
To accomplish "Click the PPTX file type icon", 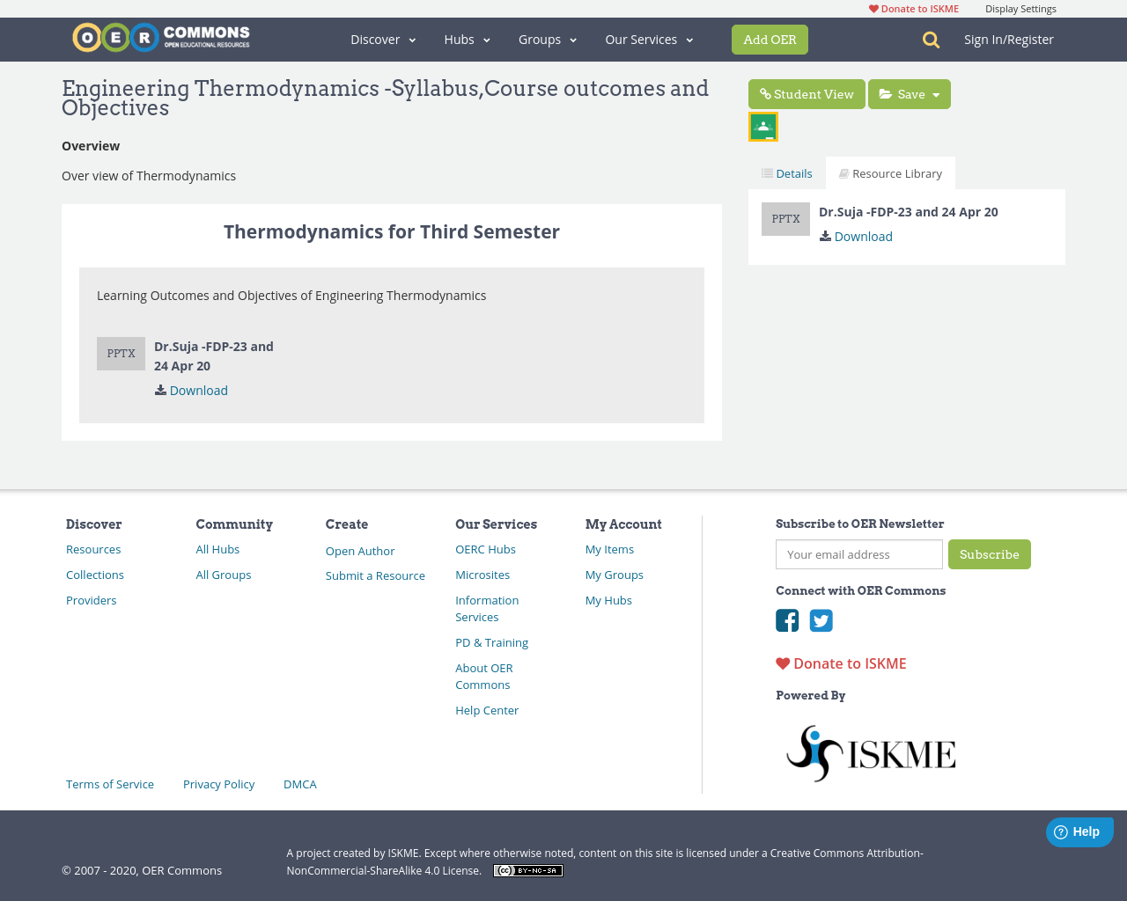I will (x=121, y=353).
